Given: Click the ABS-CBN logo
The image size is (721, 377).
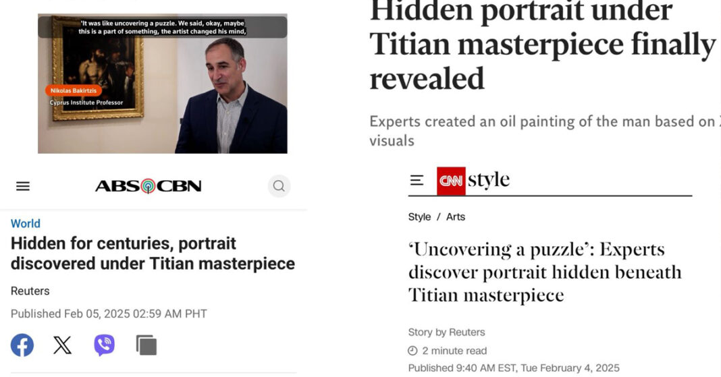Looking at the screenshot, I should [148, 186].
